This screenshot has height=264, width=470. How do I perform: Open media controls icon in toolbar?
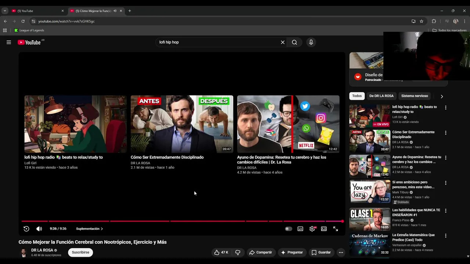coord(447,21)
